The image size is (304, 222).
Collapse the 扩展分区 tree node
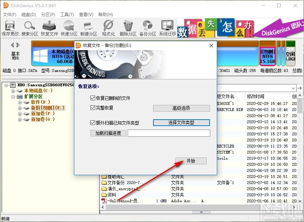click(13, 97)
